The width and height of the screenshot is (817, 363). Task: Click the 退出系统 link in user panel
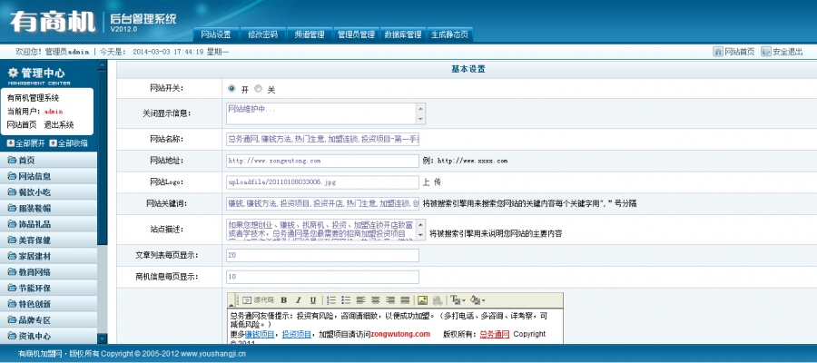pyautogui.click(x=59, y=125)
